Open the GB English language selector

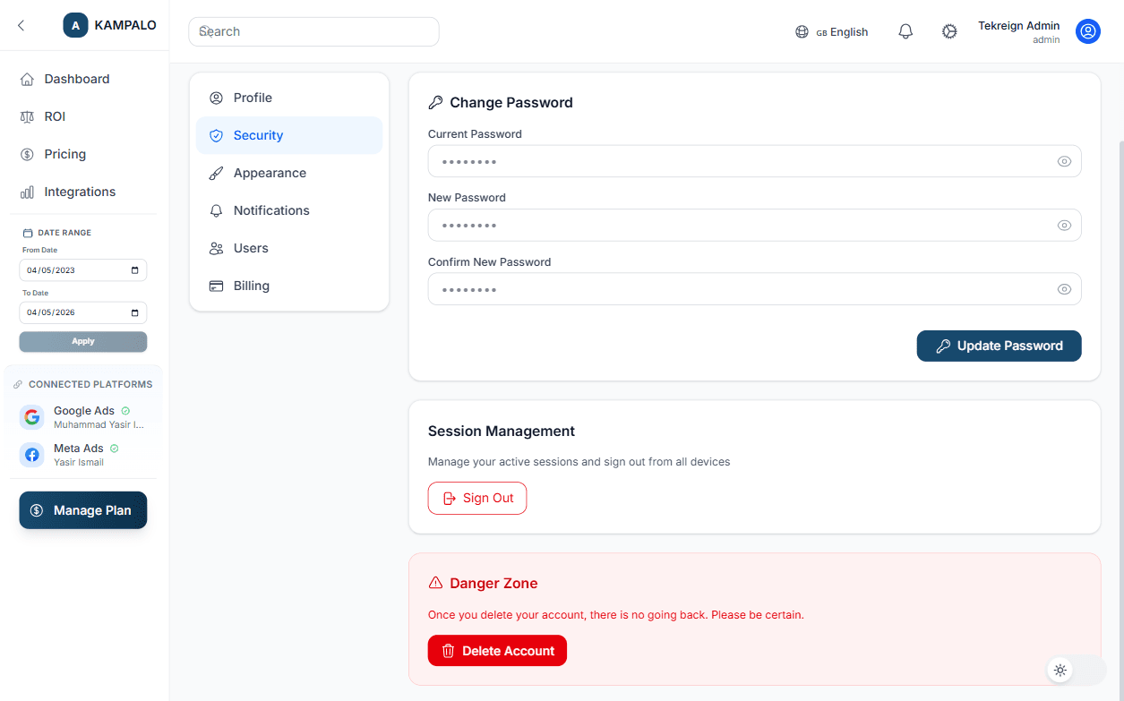point(831,30)
